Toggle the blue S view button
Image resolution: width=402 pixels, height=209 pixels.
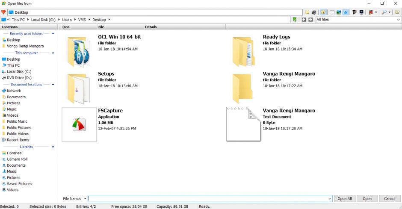346,12
